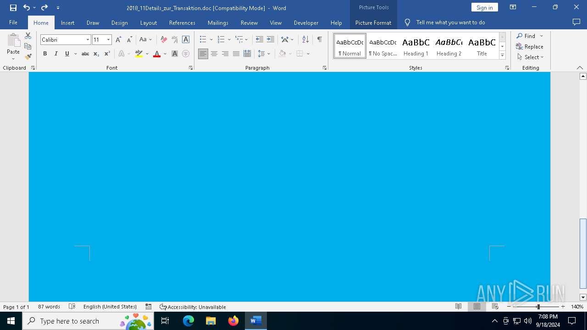This screenshot has height=330, width=587.
Task: Sort the selected text alphabetically
Action: [x=305, y=39]
